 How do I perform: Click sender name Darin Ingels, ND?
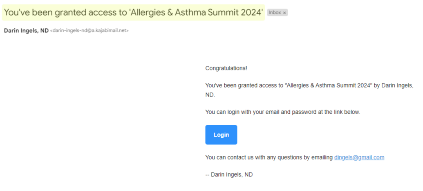pos(26,31)
